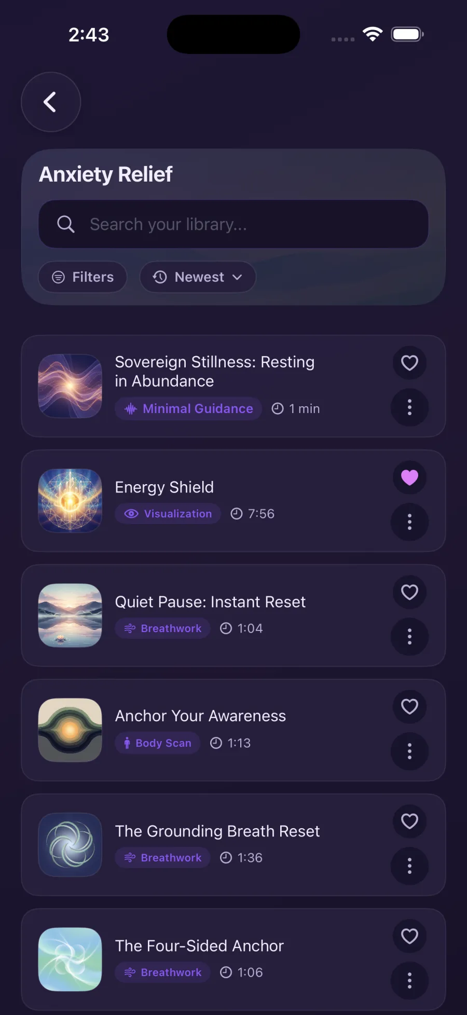Expand the Newest sort dropdown

(x=198, y=277)
